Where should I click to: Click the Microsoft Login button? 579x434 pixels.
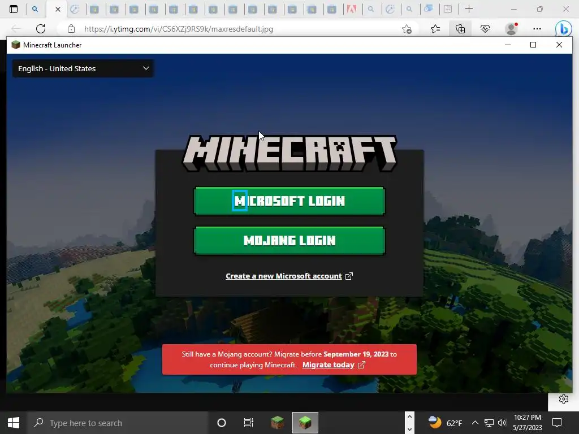(289, 201)
